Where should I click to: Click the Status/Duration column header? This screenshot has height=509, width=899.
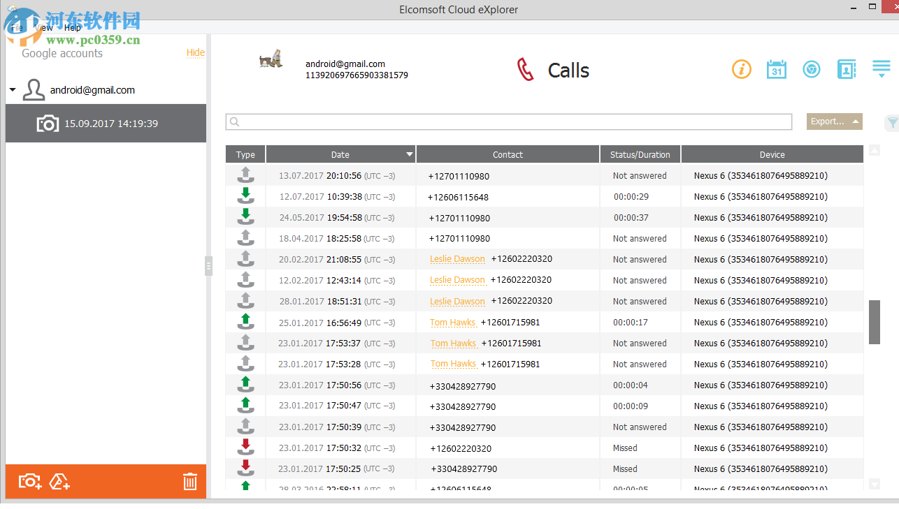pos(640,154)
